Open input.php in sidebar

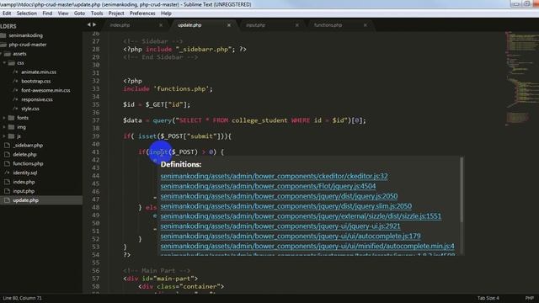point(24,191)
